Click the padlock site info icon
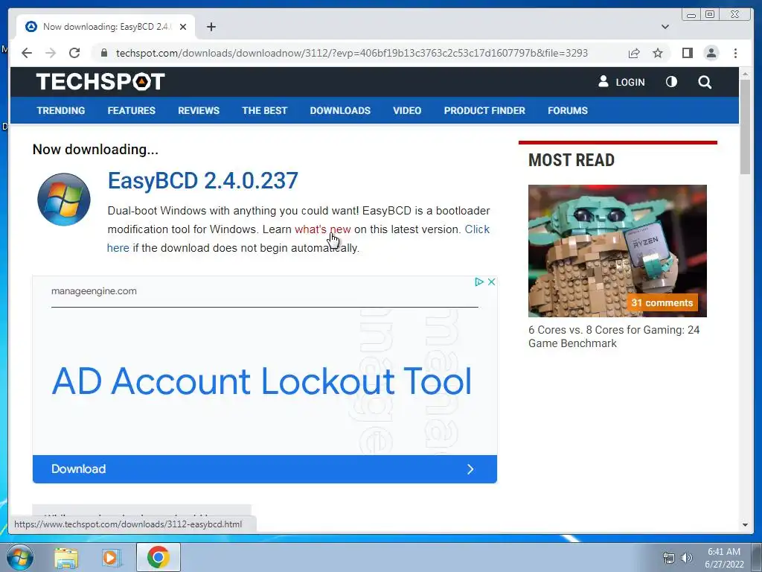762x572 pixels. [103, 53]
